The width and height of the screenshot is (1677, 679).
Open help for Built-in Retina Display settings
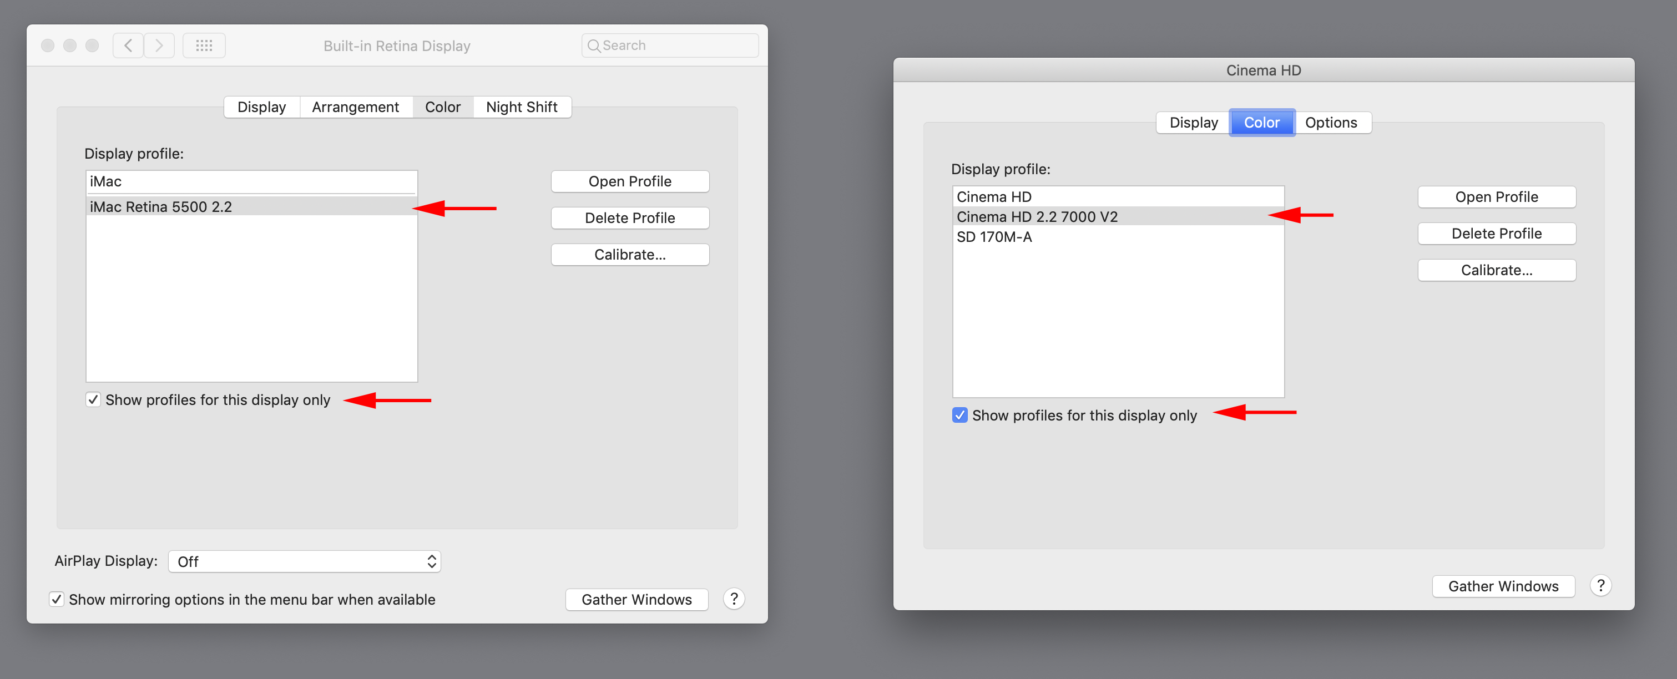734,599
